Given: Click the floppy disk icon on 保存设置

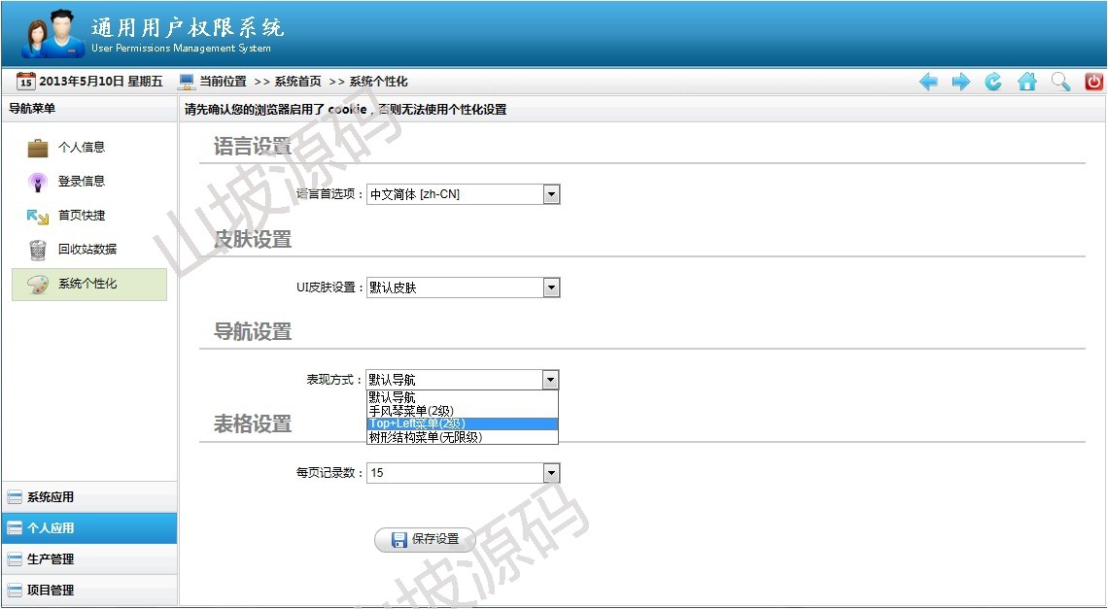Looking at the screenshot, I should [x=399, y=540].
